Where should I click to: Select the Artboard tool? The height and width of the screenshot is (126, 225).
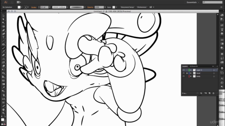[4, 102]
